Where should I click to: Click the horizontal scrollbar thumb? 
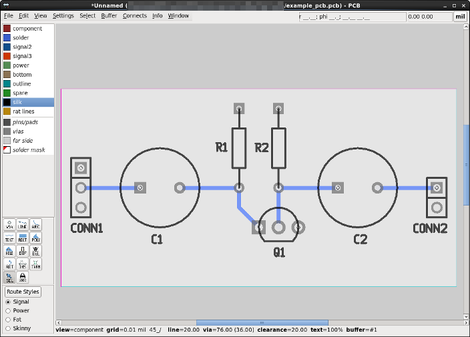262,322
